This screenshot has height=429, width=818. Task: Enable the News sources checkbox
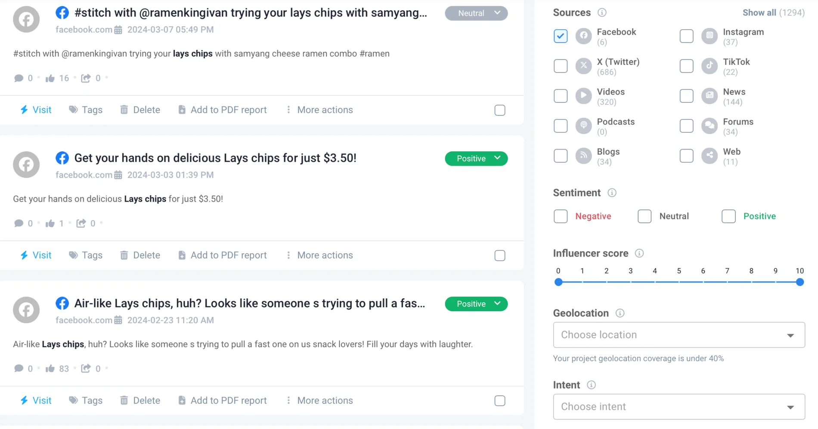[x=686, y=96]
